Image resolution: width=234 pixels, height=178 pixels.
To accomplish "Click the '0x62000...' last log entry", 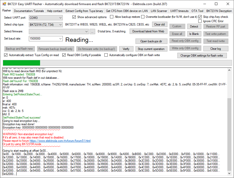I will pos(9,174).
